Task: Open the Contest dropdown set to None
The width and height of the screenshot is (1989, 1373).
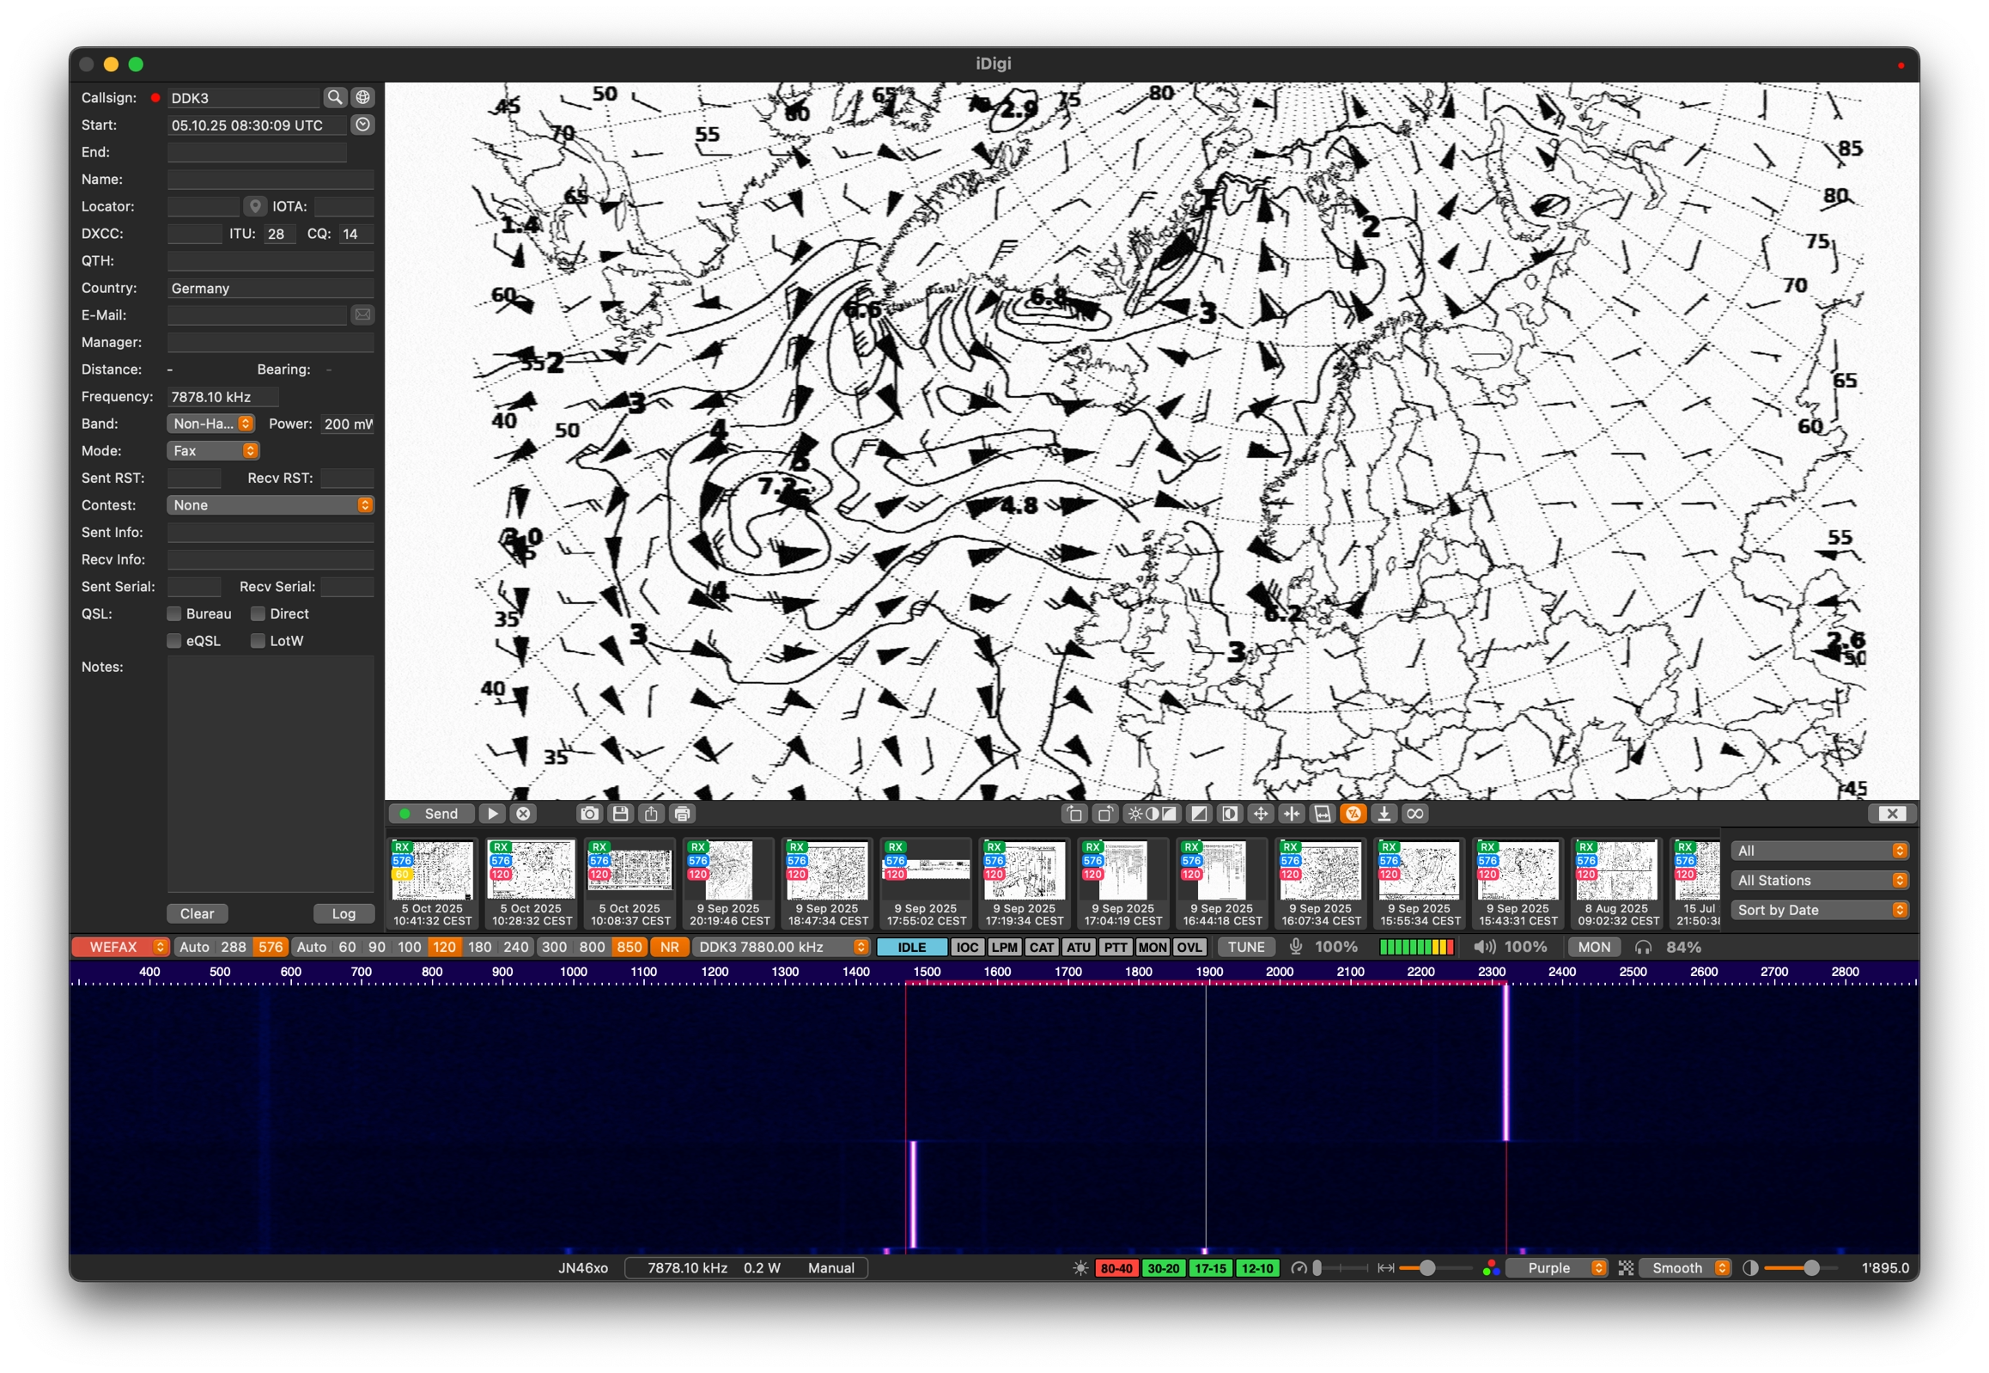Action: point(270,506)
